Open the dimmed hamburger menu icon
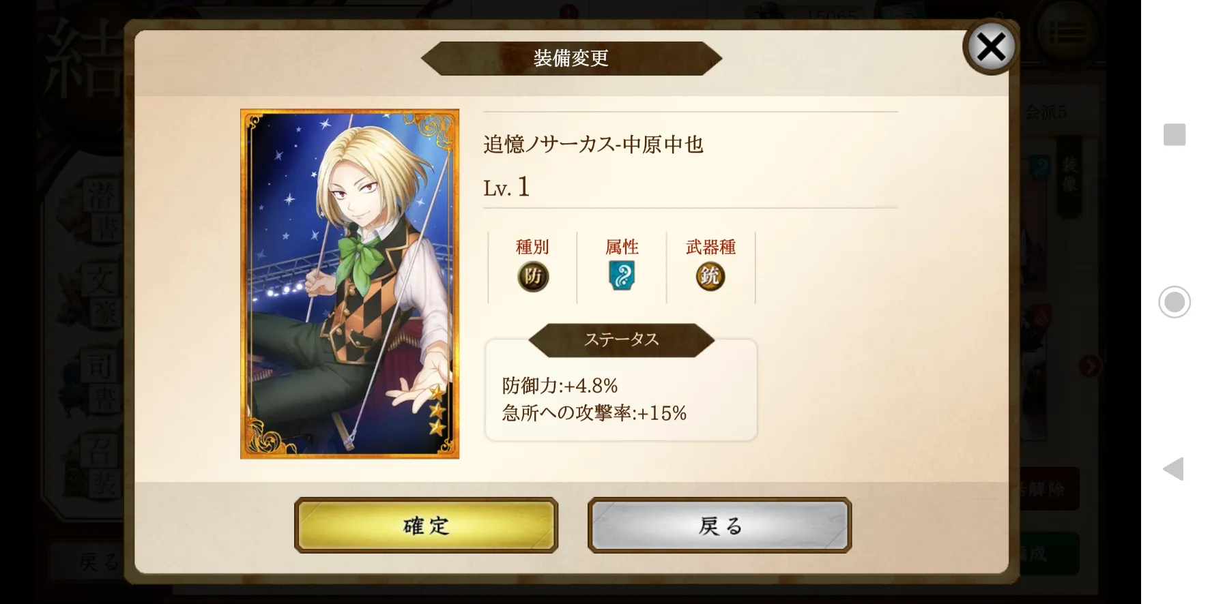Image resolution: width=1210 pixels, height=604 pixels. coord(1067,32)
